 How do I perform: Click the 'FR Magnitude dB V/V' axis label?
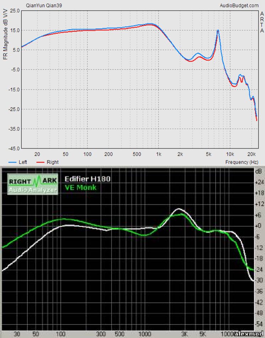[5, 34]
